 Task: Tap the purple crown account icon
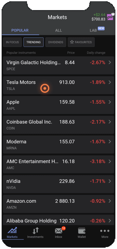[x=110, y=17]
